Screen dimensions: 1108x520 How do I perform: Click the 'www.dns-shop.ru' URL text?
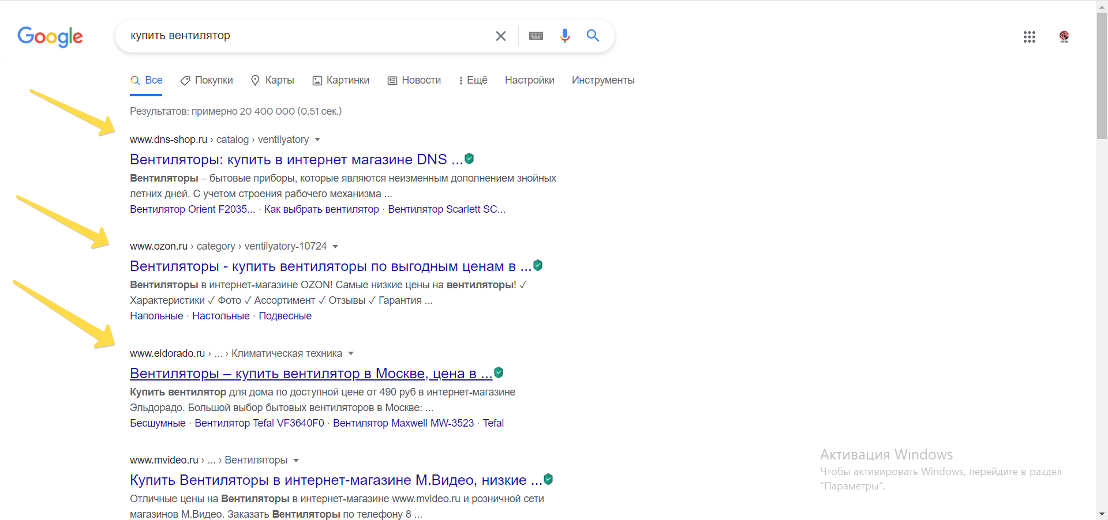tap(169, 140)
